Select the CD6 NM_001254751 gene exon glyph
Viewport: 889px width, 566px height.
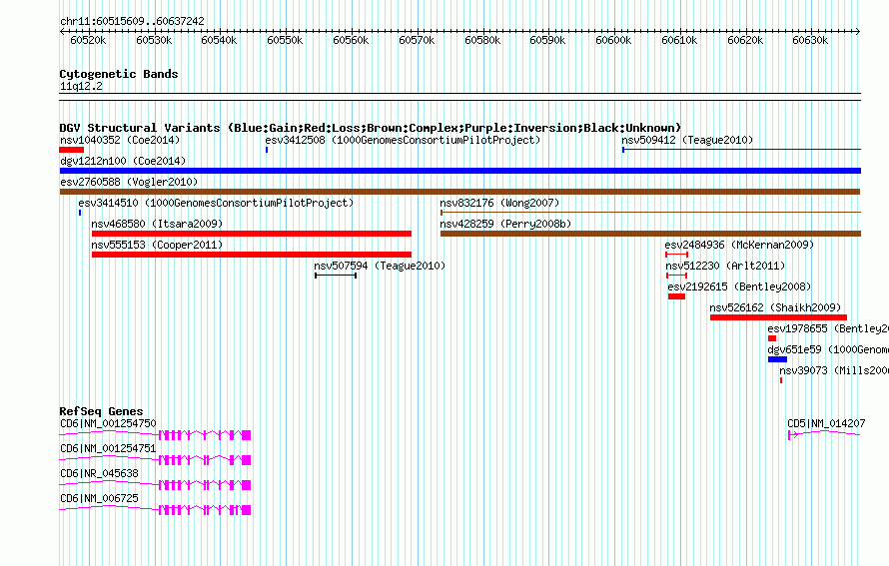[155, 460]
